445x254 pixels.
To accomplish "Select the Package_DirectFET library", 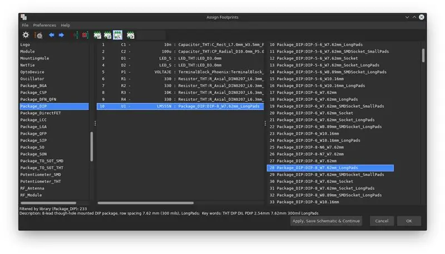I will pos(54,113).
